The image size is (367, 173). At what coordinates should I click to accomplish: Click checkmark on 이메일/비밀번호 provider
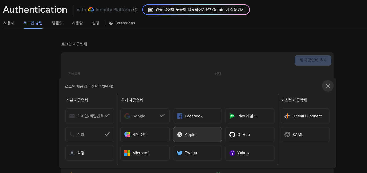107,116
